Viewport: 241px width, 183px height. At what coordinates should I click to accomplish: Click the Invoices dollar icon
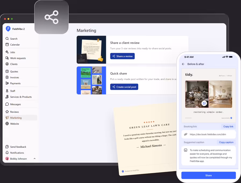tap(7, 77)
